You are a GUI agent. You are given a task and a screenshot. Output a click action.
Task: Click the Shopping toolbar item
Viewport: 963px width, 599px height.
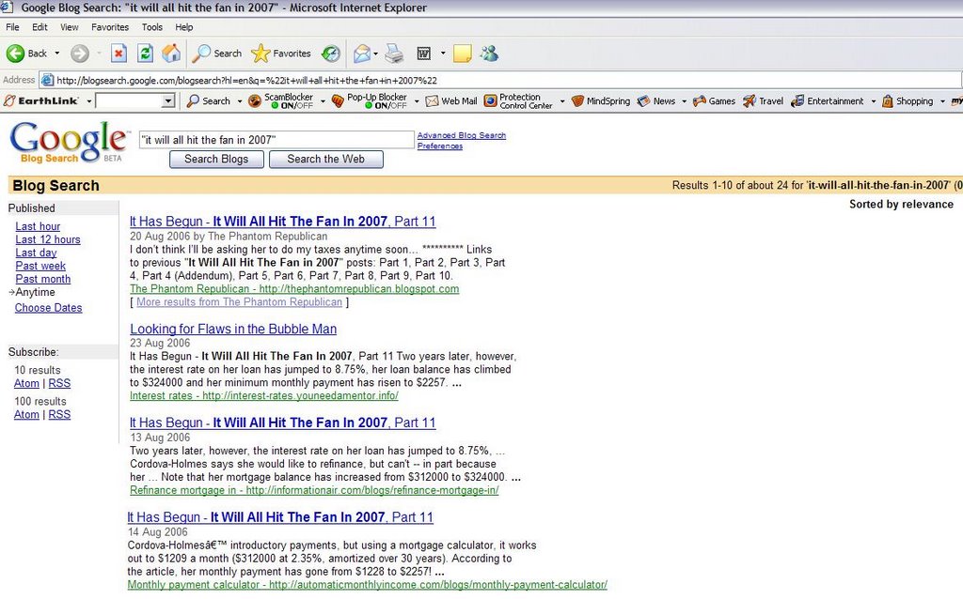908,101
